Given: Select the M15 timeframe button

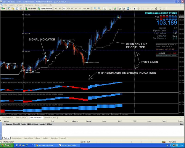Looking at the screenshot, I should point(64,9).
